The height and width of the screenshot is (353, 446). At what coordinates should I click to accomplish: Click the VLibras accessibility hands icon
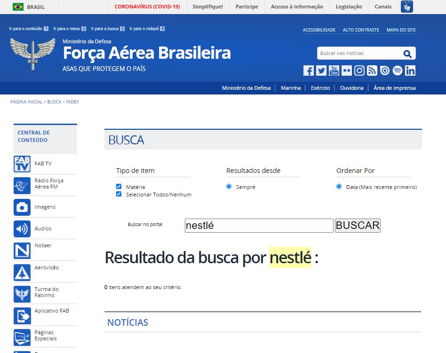(x=407, y=7)
